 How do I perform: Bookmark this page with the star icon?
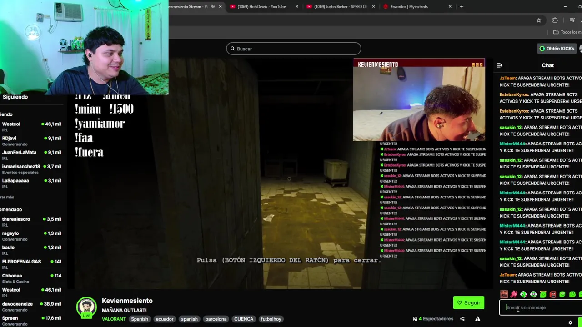click(x=539, y=20)
